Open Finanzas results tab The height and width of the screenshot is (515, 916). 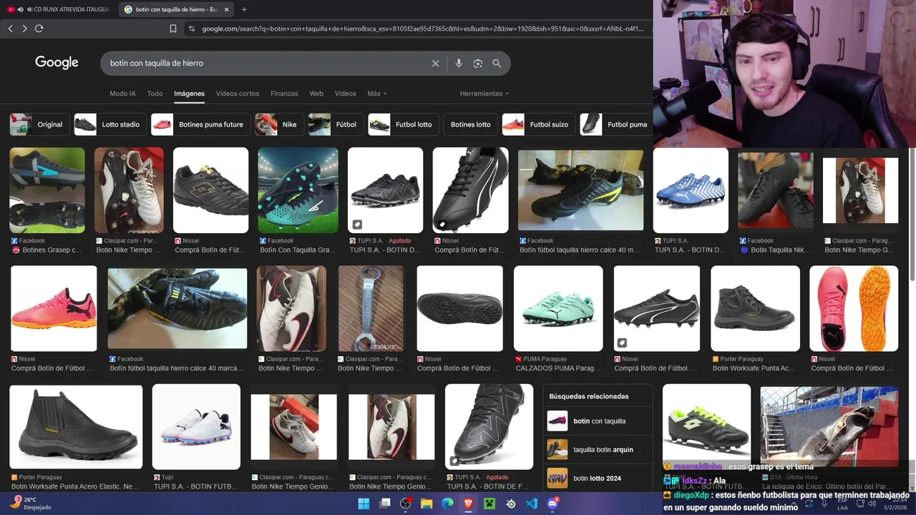284,94
